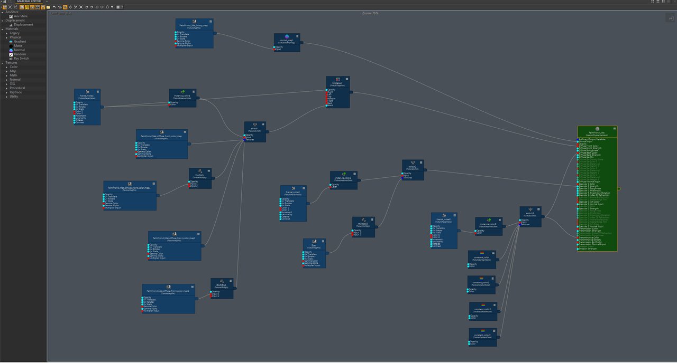The image size is (677, 363).
Task: Open the Material Editor tab
Action: (30, 2)
